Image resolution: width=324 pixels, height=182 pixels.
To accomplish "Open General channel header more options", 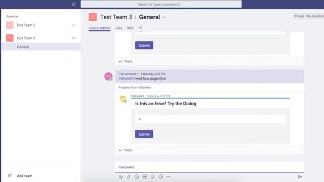I will click(x=164, y=17).
